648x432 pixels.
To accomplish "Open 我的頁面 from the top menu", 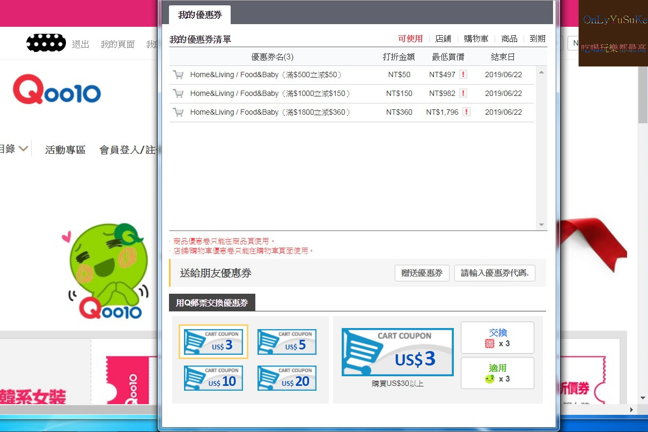I will tap(117, 44).
